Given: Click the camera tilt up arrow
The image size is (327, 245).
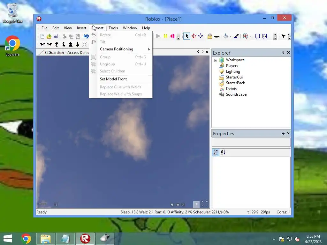Looking at the screenshot, I should [x=57, y=44].
